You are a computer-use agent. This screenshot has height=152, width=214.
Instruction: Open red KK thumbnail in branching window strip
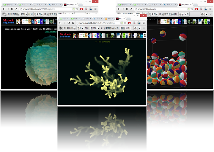pyautogui.click(x=92, y=35)
